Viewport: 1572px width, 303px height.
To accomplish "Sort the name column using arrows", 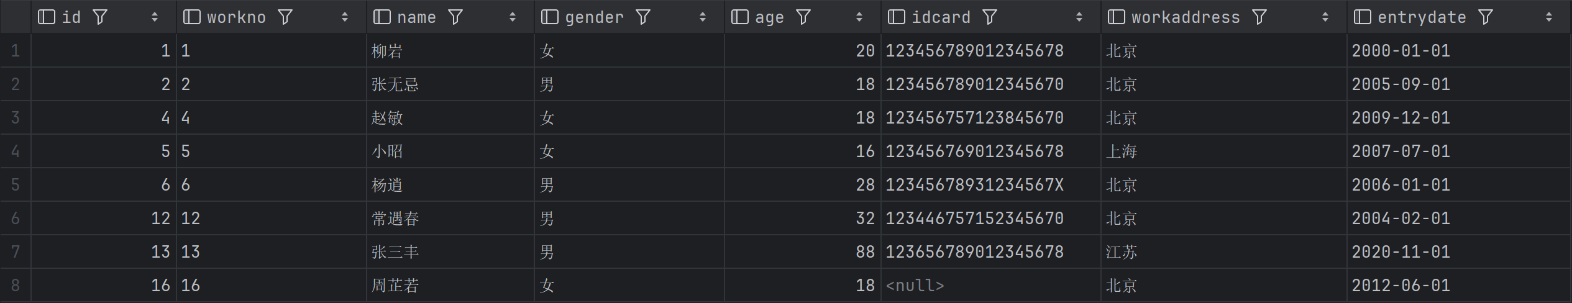I will tap(513, 17).
